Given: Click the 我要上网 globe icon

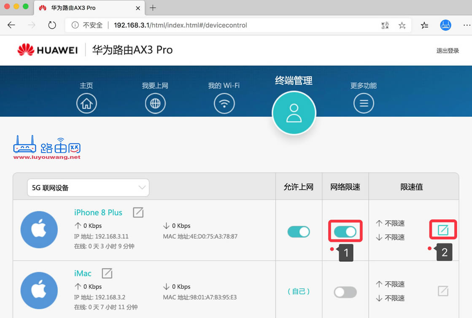Looking at the screenshot, I should pos(155,103).
